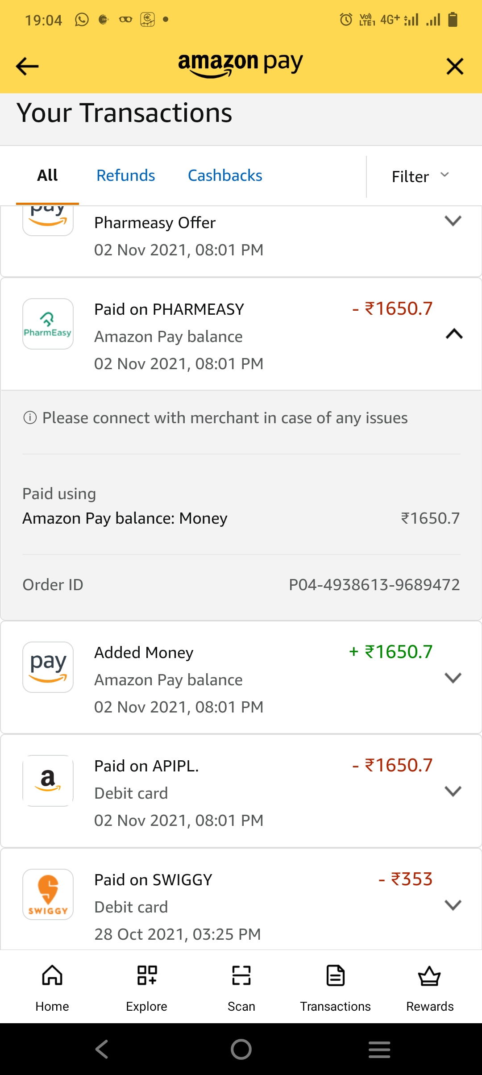The height and width of the screenshot is (1075, 482).
Task: Expand the Pharmeasy Offer entry
Action: tap(453, 221)
